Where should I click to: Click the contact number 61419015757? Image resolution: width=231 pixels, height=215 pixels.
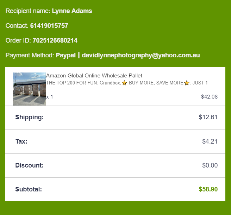tap(49, 26)
